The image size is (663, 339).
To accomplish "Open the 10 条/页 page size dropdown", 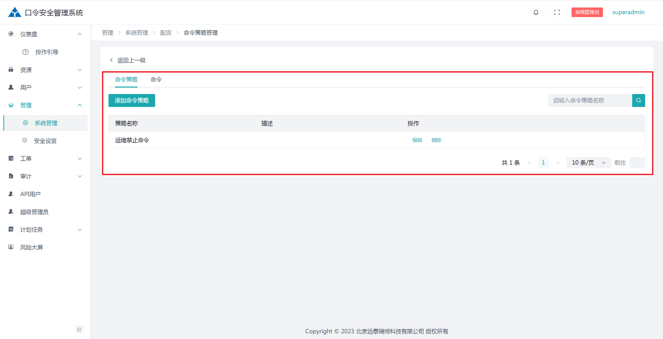I will 588,163.
